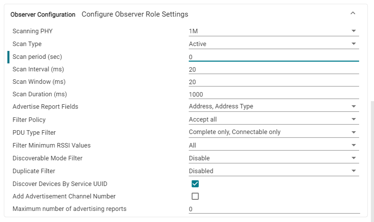Uncheck Discover Devices By Service UUID

pyautogui.click(x=195, y=184)
